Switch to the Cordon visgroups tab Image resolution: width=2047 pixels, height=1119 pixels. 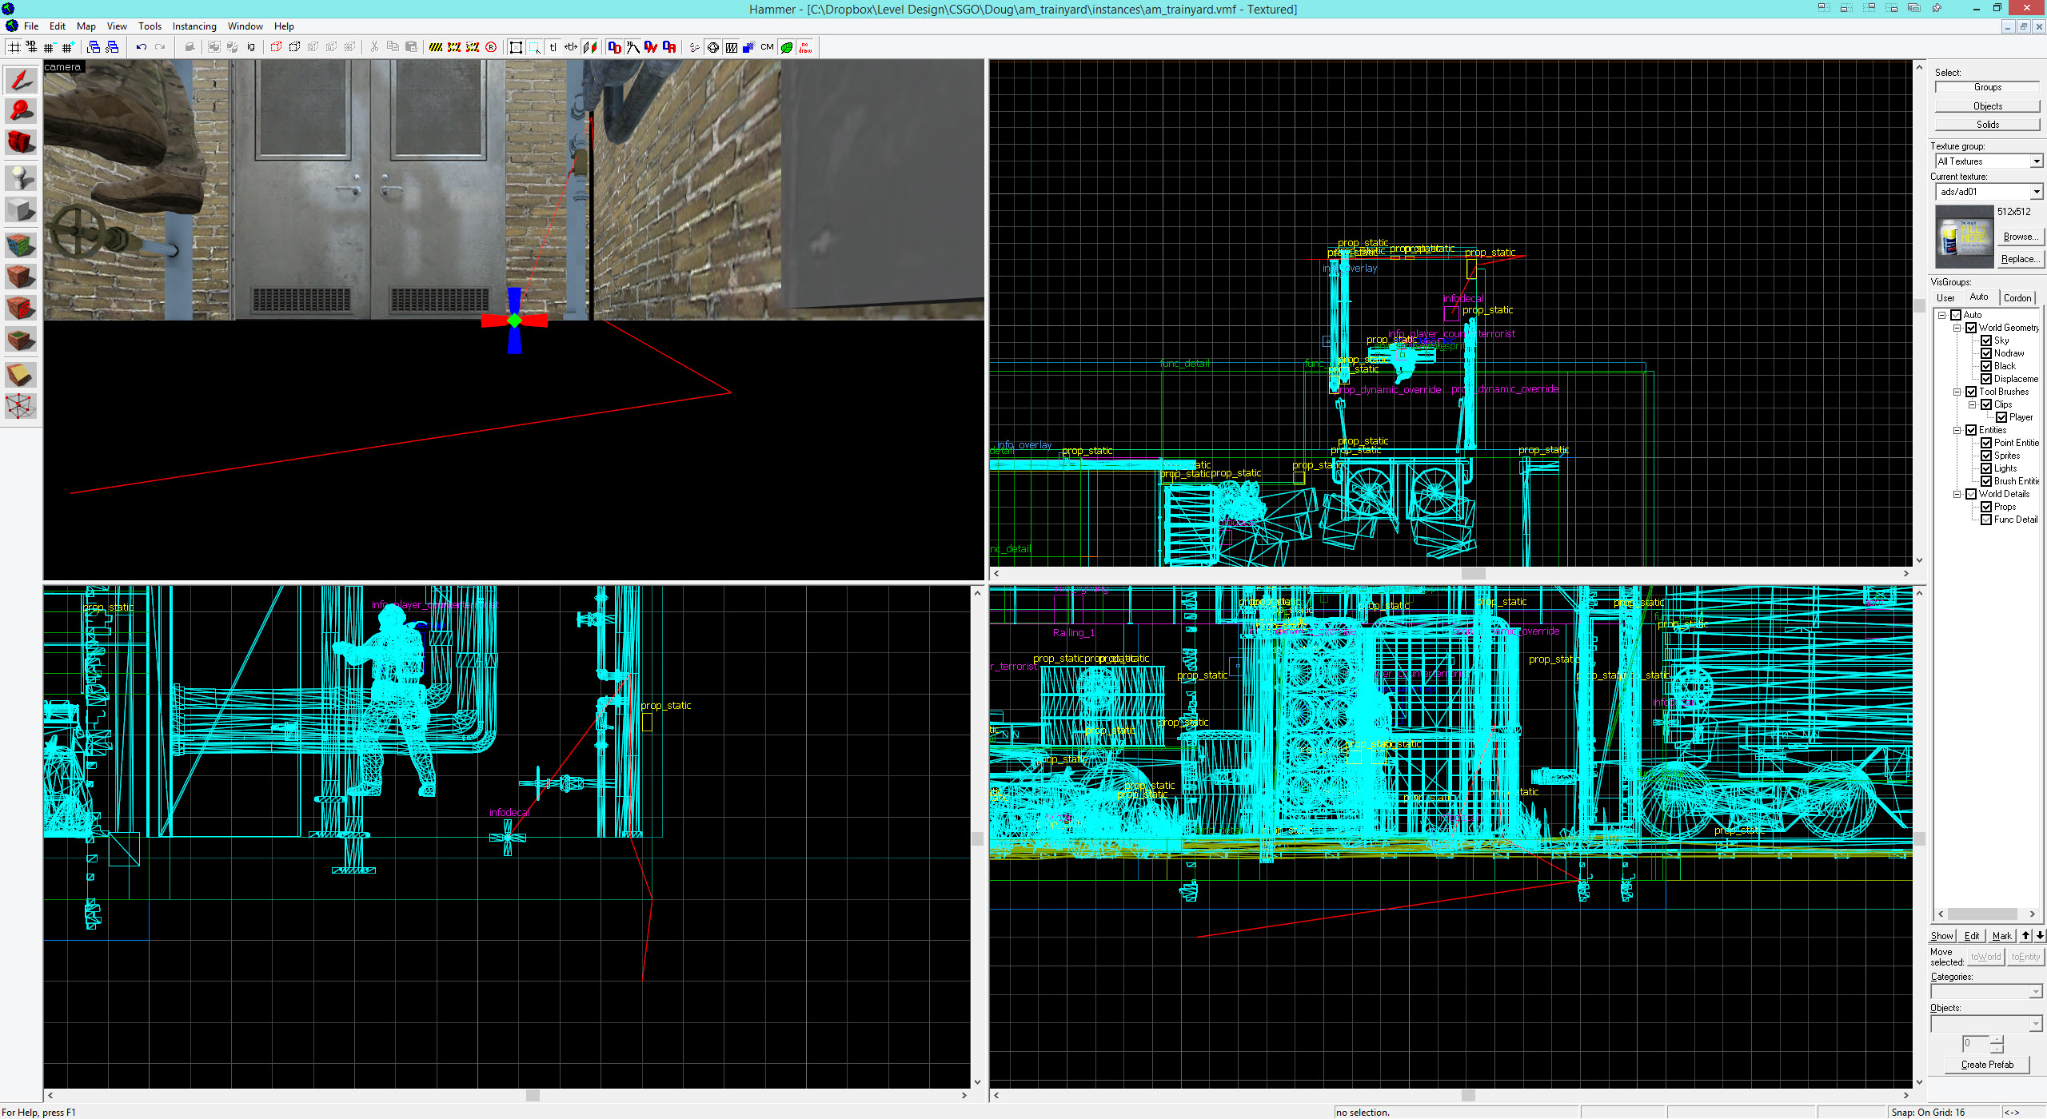[x=2017, y=297]
